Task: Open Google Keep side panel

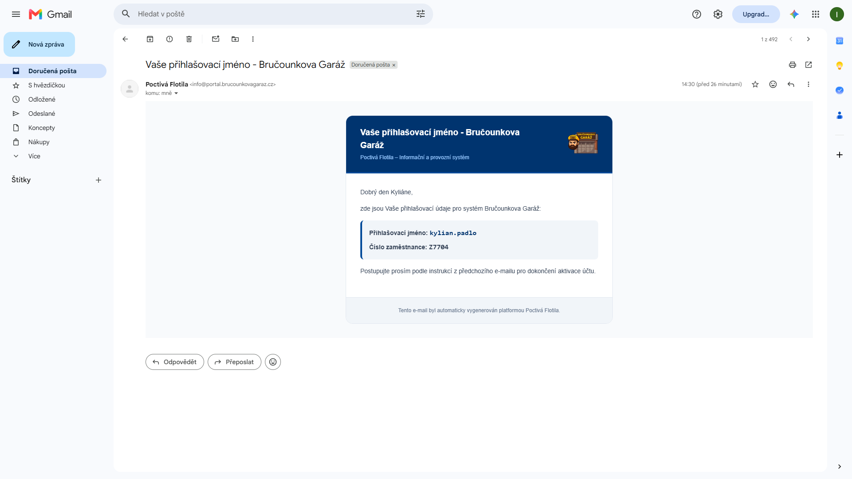Action: tap(840, 66)
